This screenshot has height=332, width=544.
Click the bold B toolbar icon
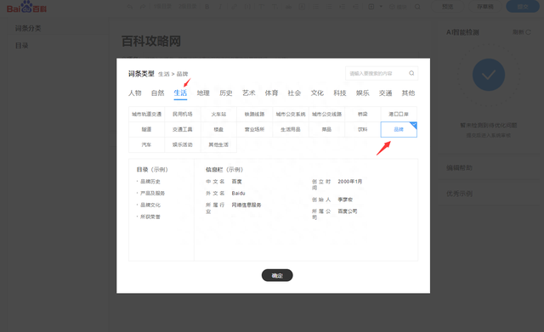207,7
